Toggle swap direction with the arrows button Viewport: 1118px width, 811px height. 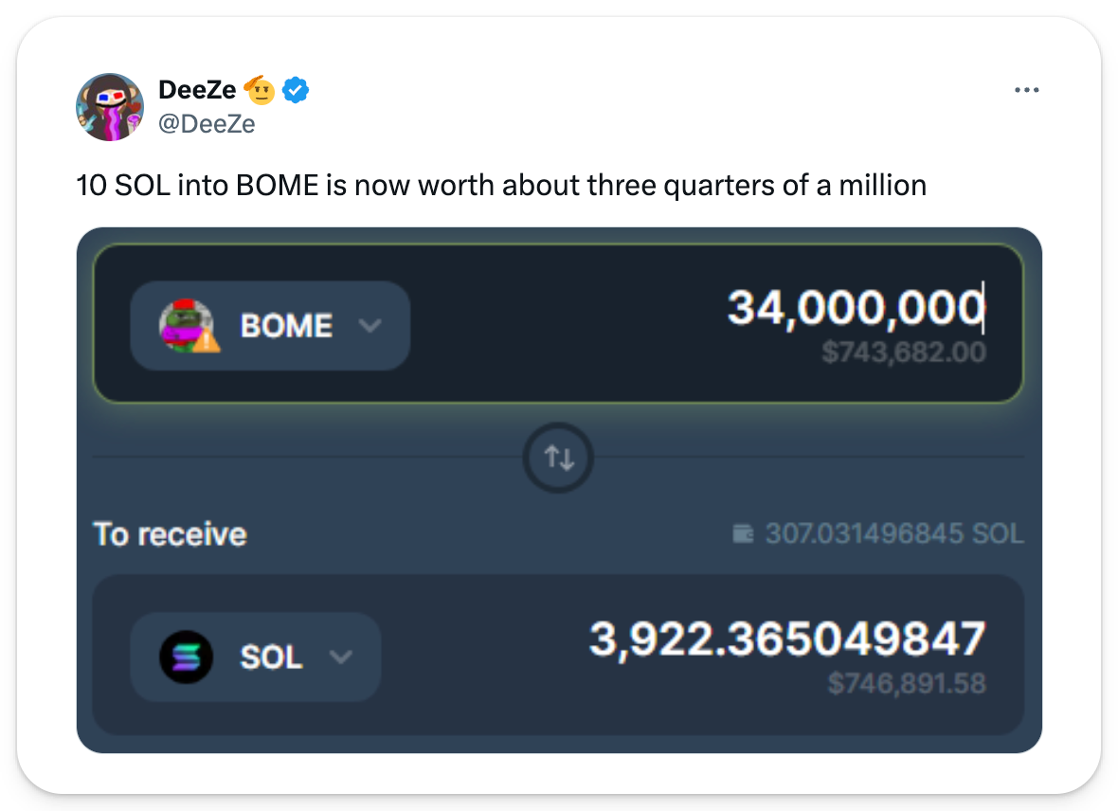[x=559, y=459]
